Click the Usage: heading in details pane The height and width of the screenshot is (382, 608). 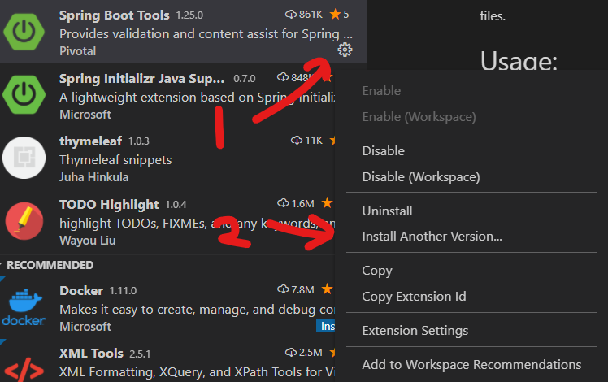519,61
